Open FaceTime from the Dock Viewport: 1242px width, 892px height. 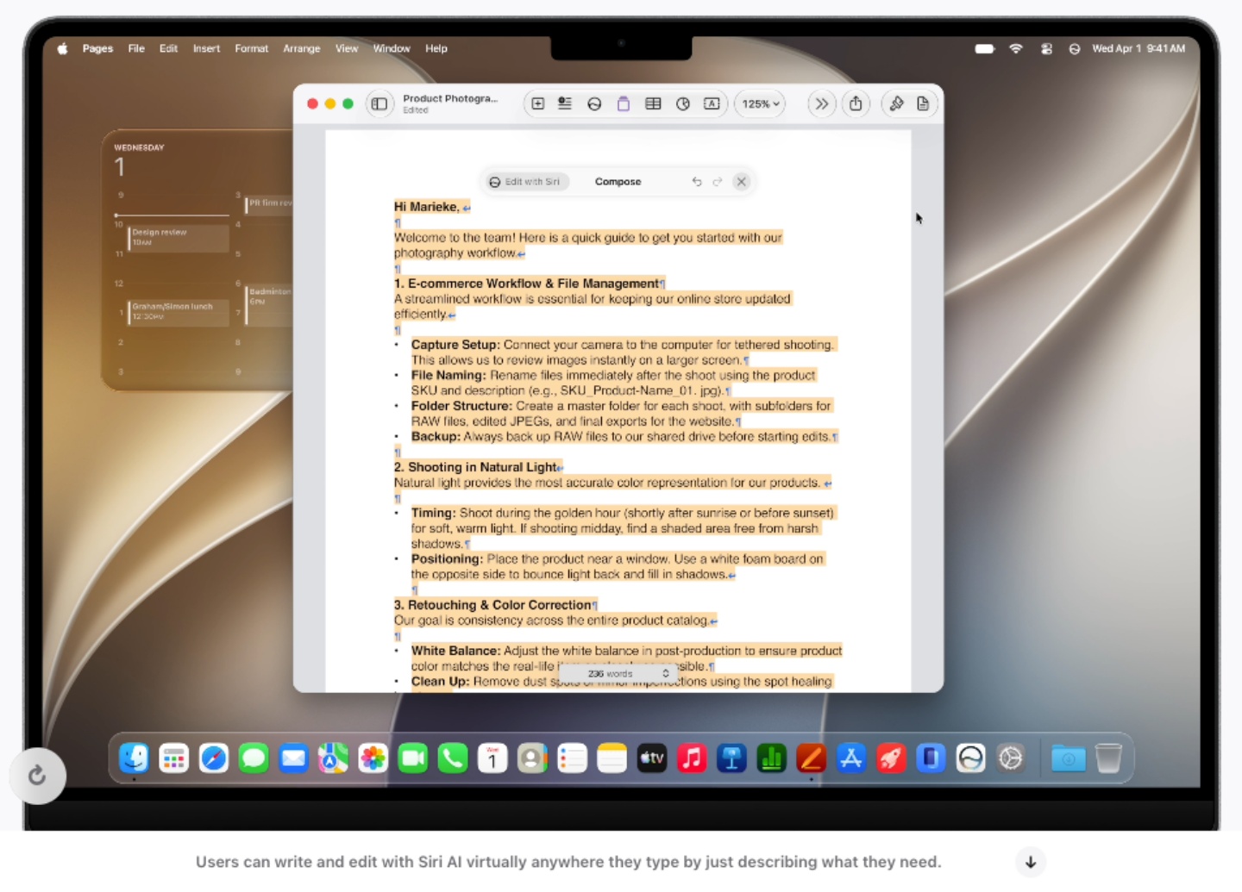click(413, 758)
